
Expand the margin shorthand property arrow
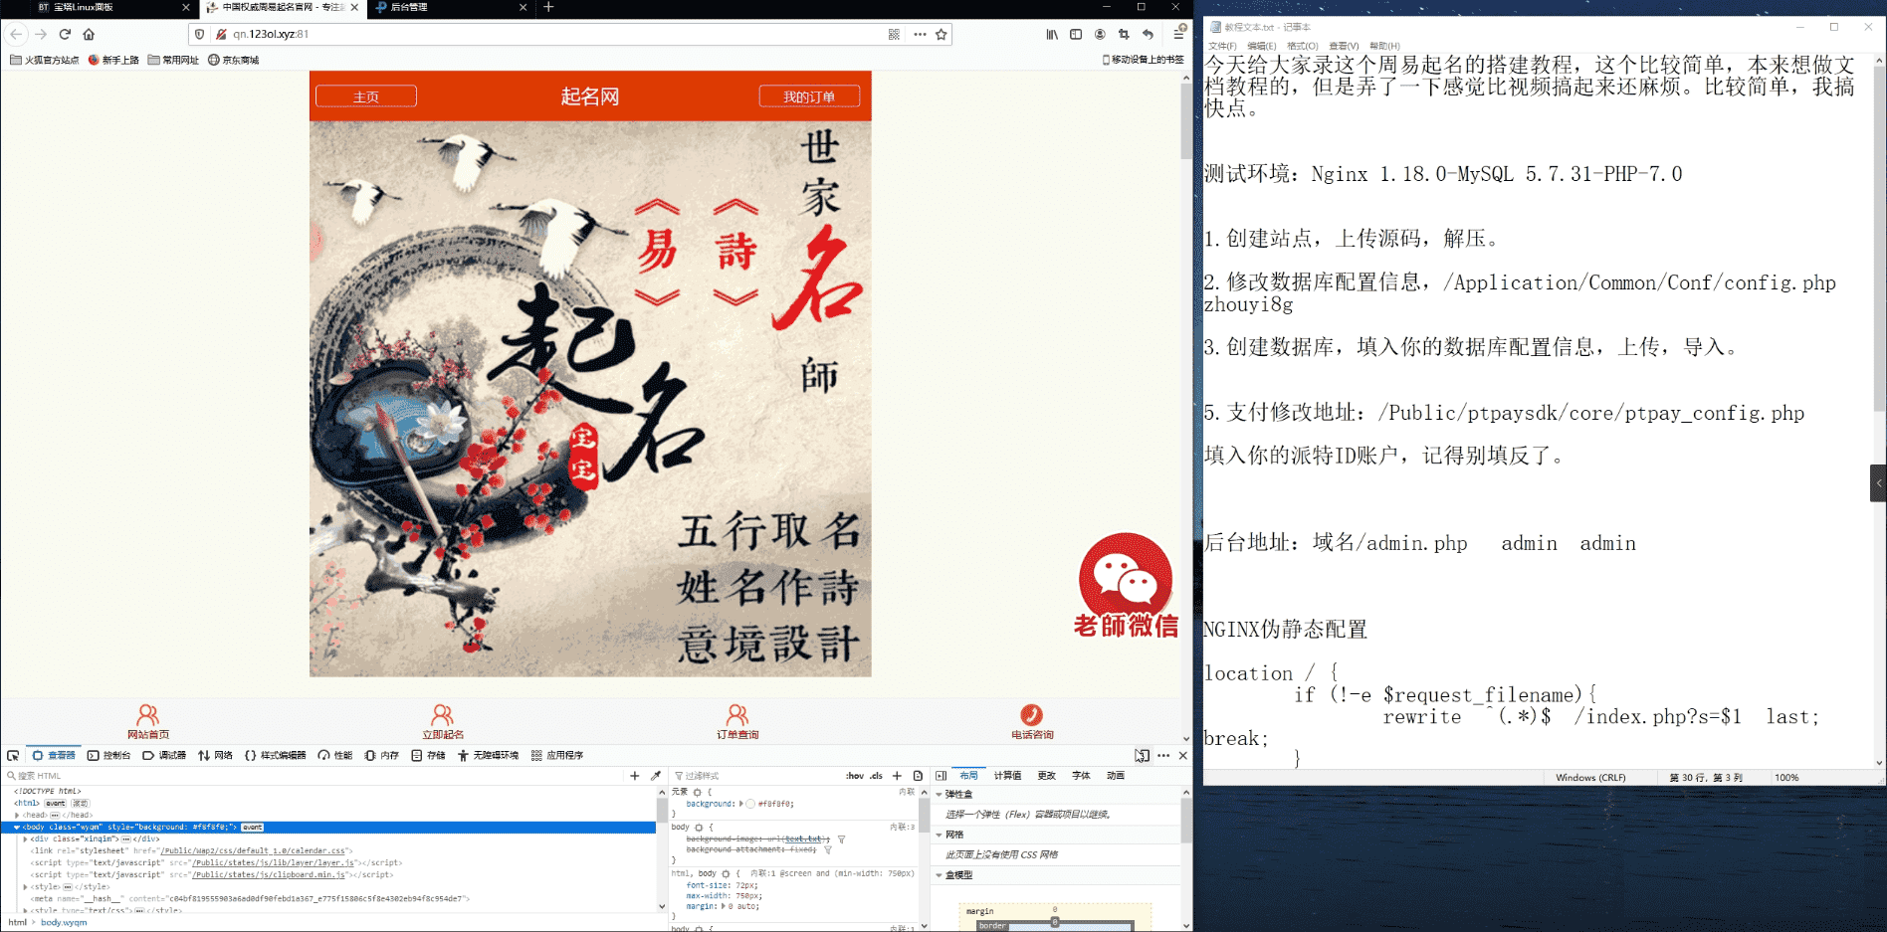(x=724, y=907)
